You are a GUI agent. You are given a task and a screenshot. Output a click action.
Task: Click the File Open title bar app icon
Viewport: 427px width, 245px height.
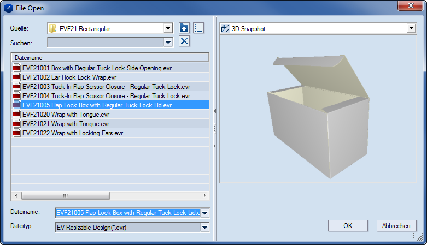(x=9, y=8)
